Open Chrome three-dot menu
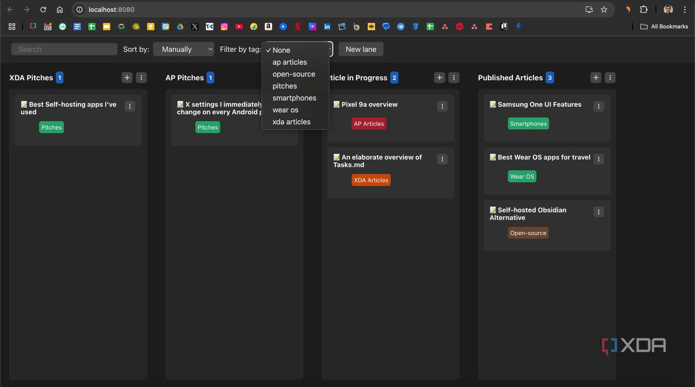Image resolution: width=695 pixels, height=387 pixels. [x=685, y=10]
